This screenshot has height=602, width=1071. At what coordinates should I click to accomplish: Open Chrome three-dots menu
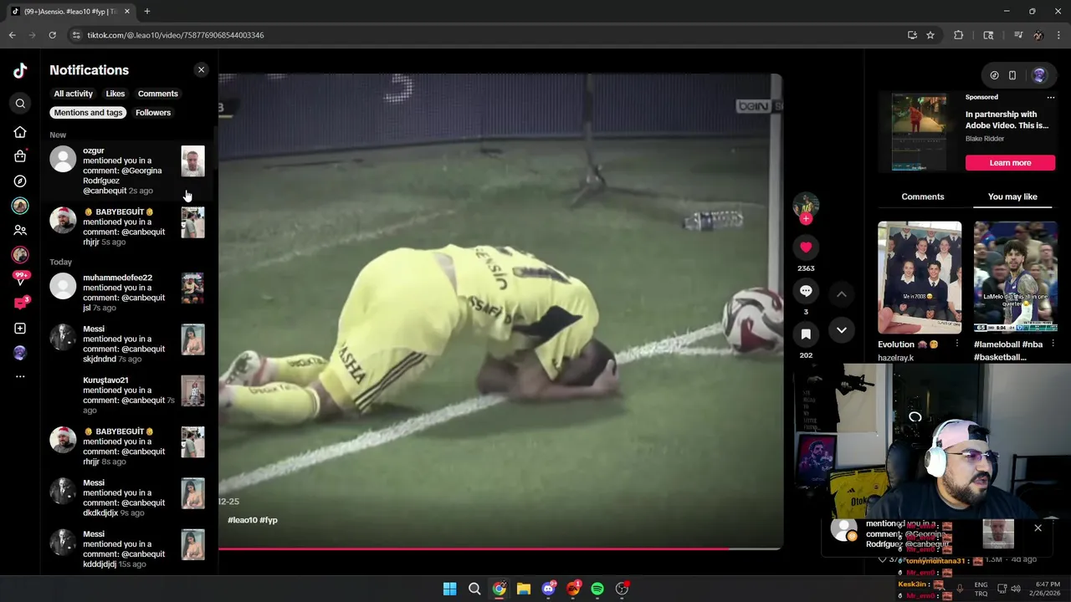[x=1058, y=35]
